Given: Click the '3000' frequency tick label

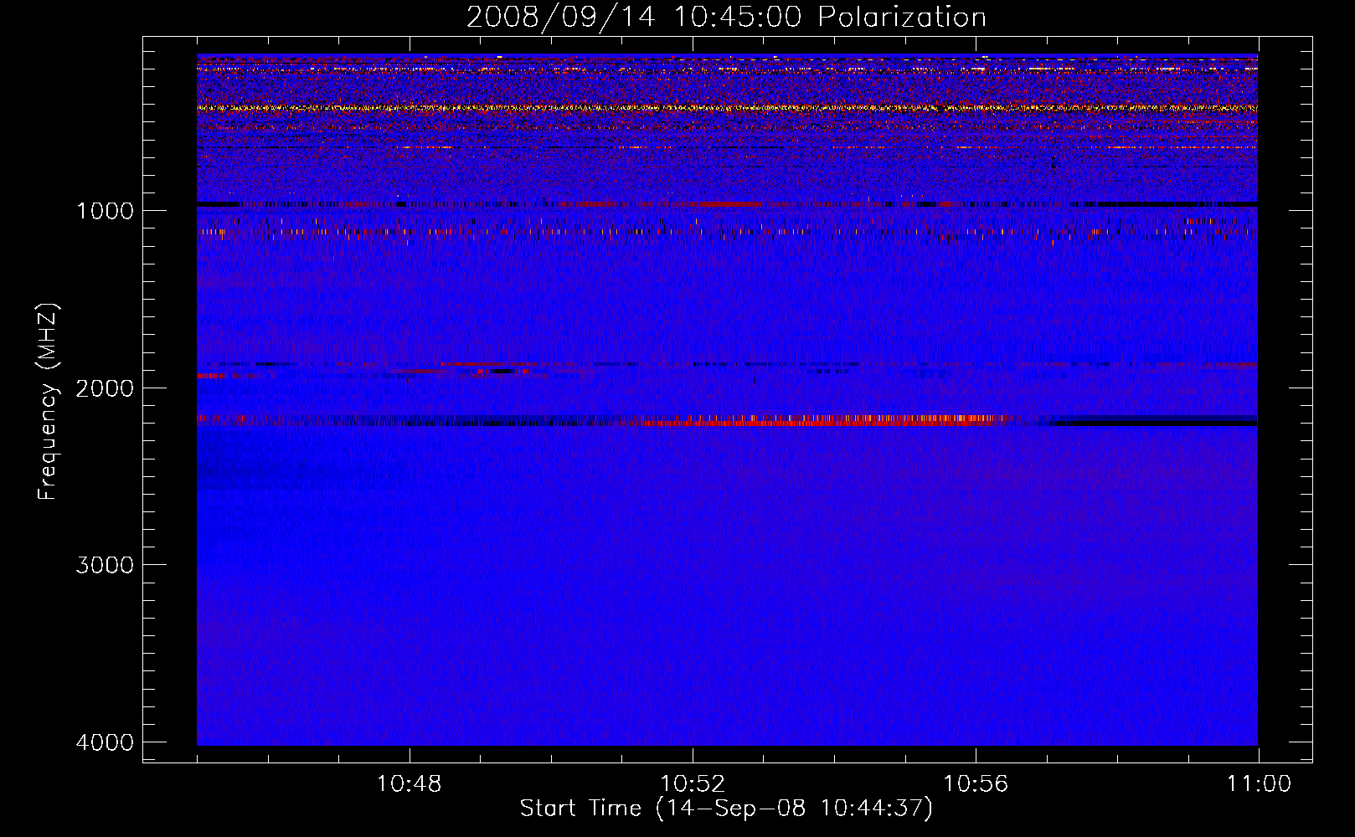Looking at the screenshot, I should pos(105,565).
